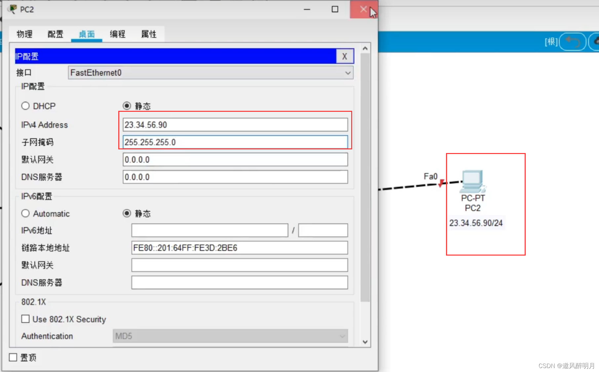Open the FastEthernet0 interface dropdown
Image resolution: width=599 pixels, height=372 pixels.
click(210, 73)
